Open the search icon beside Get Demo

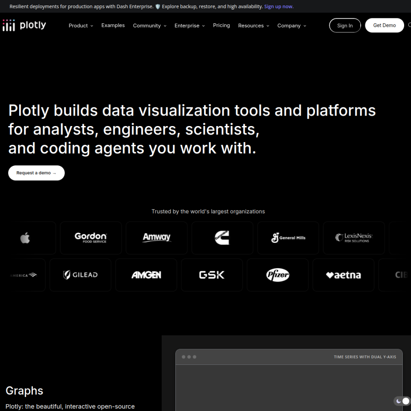pos(410,25)
